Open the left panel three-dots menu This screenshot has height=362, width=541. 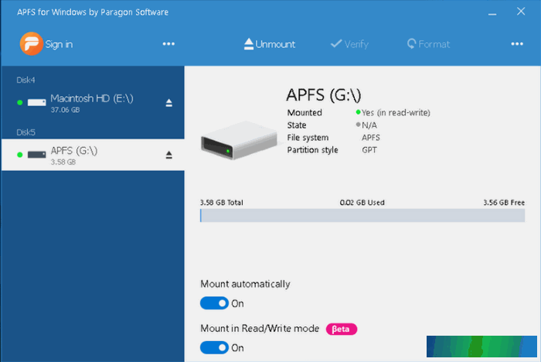coord(168,44)
